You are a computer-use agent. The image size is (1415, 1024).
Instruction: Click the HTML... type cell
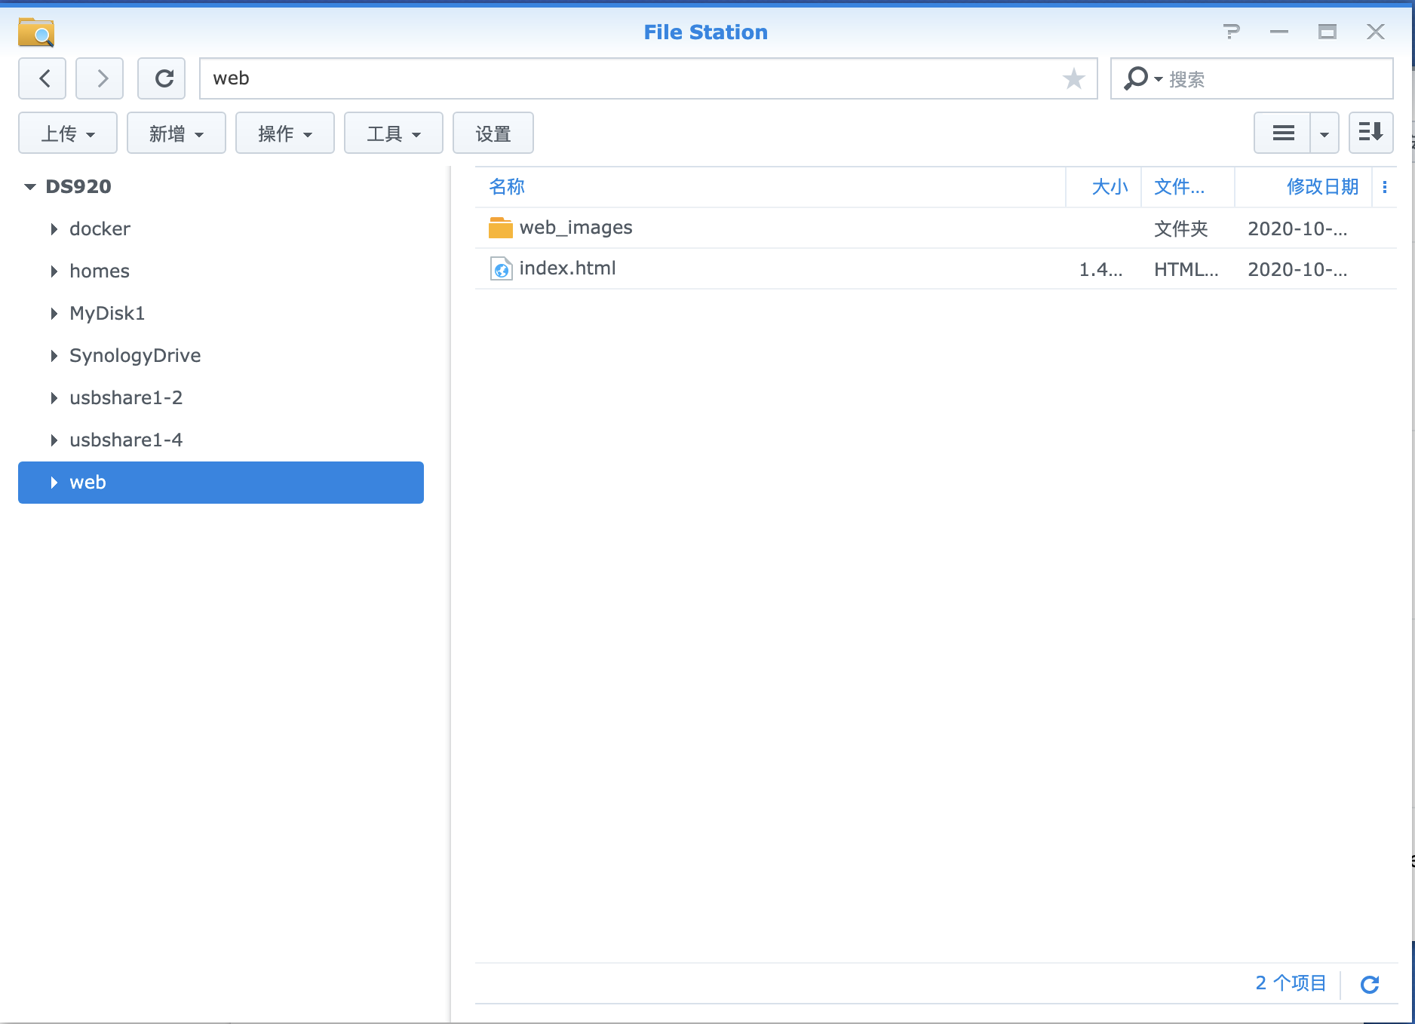tap(1186, 270)
